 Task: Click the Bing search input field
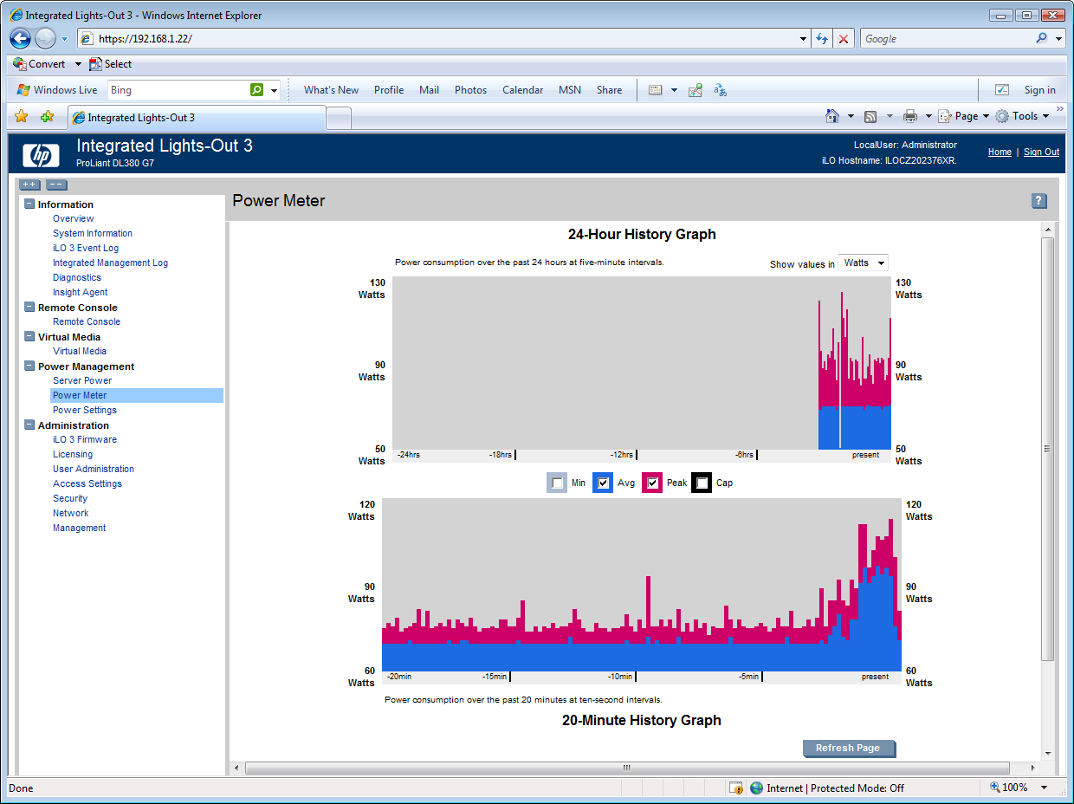[178, 90]
